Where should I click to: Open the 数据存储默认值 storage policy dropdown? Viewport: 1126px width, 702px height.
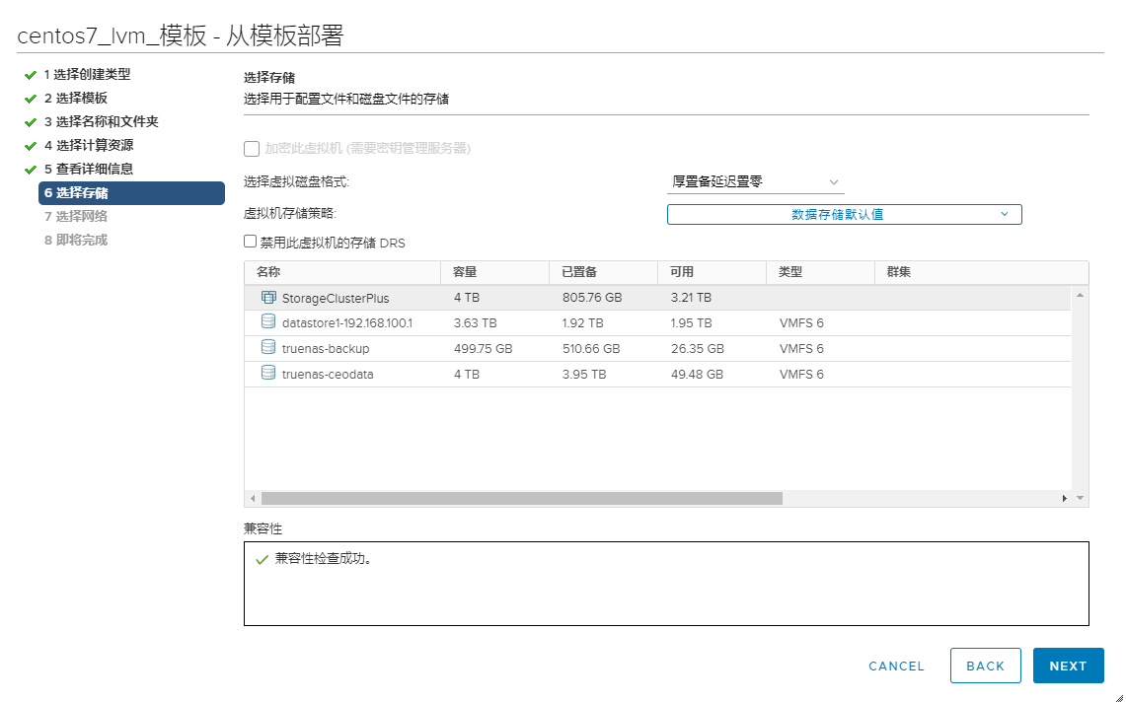845,214
